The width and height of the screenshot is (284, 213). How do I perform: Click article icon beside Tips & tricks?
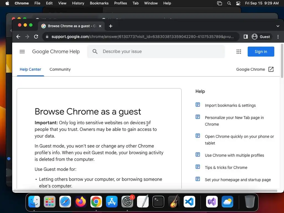(198, 167)
